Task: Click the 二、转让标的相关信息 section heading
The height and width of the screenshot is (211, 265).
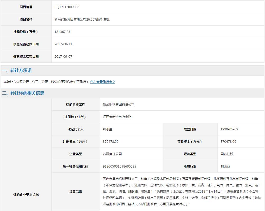Action: click(23, 93)
